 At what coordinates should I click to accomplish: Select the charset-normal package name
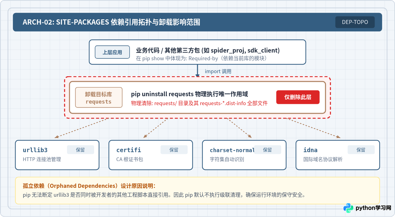click(232, 150)
